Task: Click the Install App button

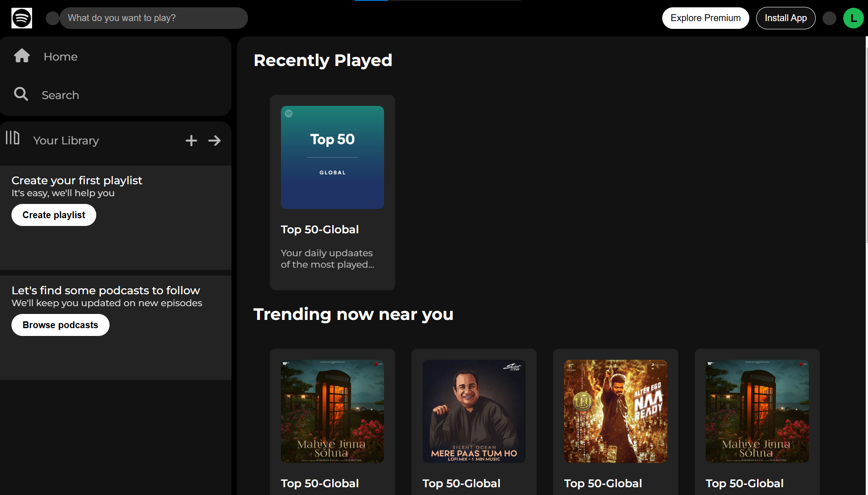Action: (786, 18)
